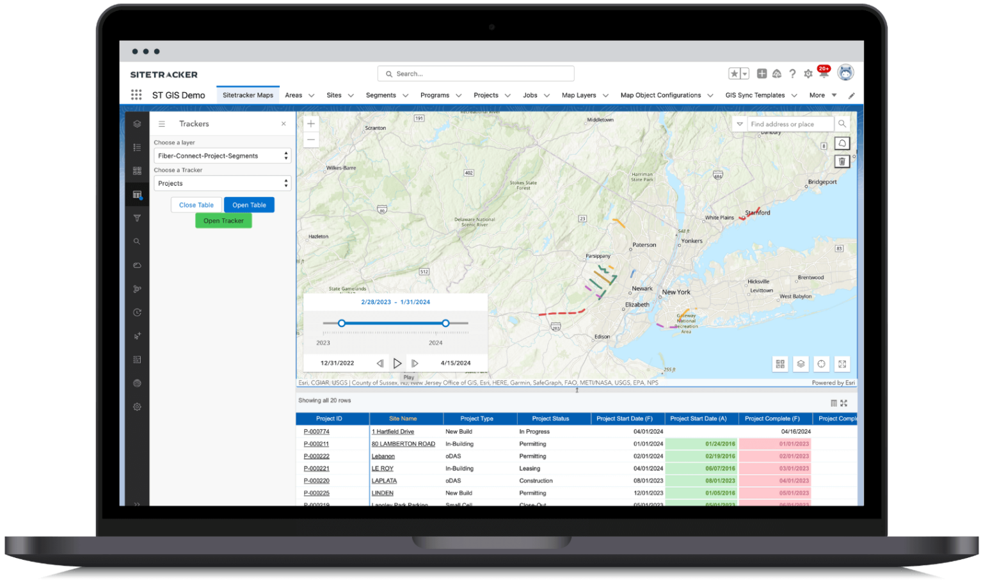The height and width of the screenshot is (581, 983).
Task: Click the green Open Tracker button
Action: pos(223,220)
